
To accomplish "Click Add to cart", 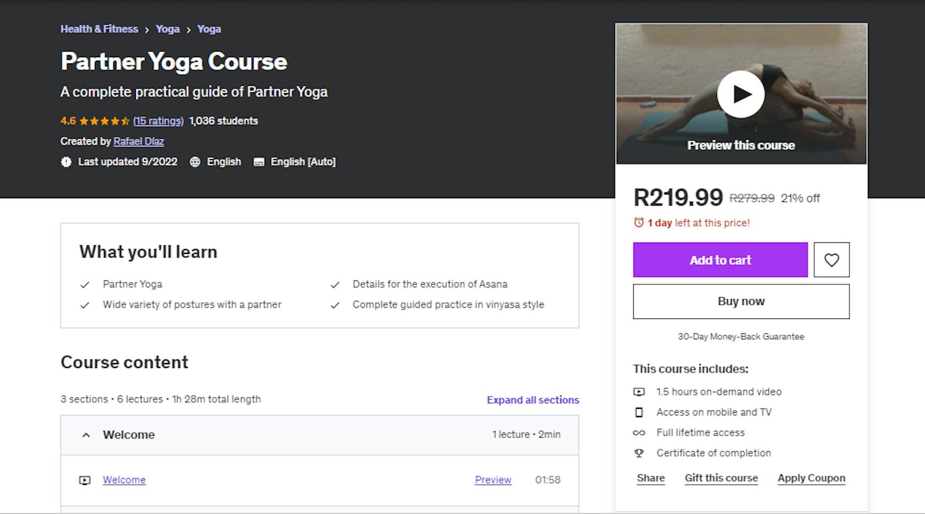I will 720,259.
